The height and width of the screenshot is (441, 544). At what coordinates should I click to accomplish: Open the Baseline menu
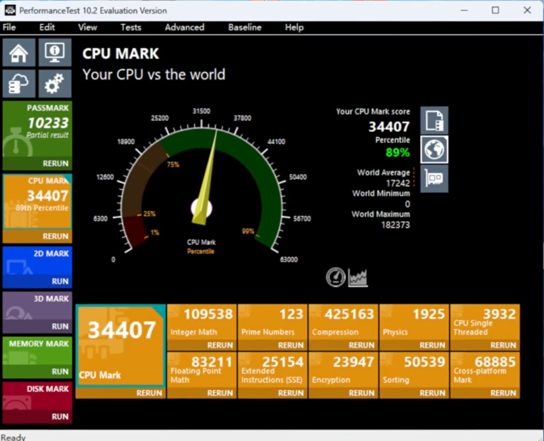tap(245, 28)
